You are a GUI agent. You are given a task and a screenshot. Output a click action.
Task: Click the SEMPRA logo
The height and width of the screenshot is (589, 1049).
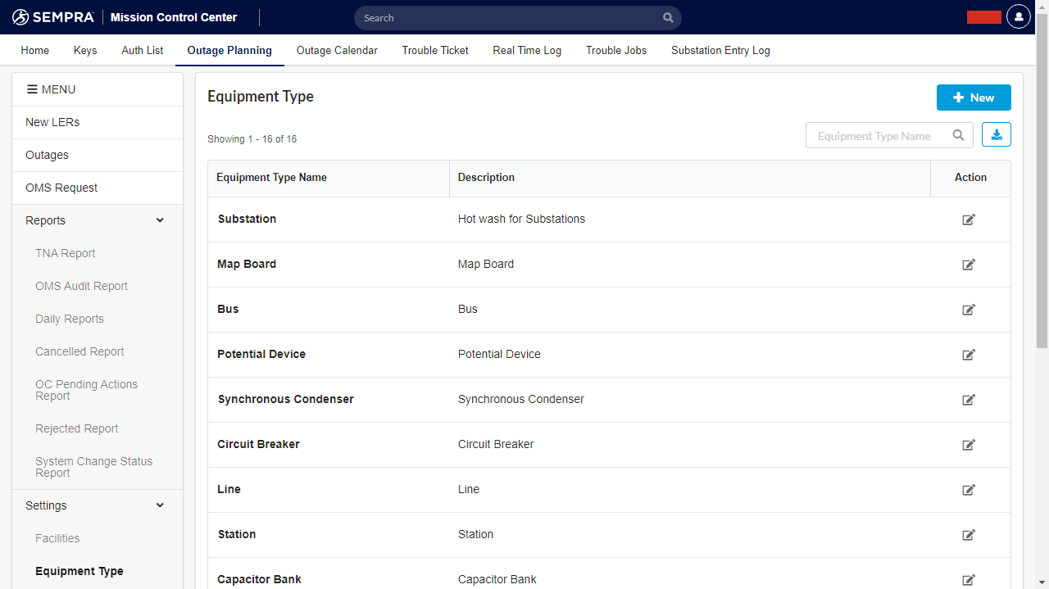tap(52, 16)
